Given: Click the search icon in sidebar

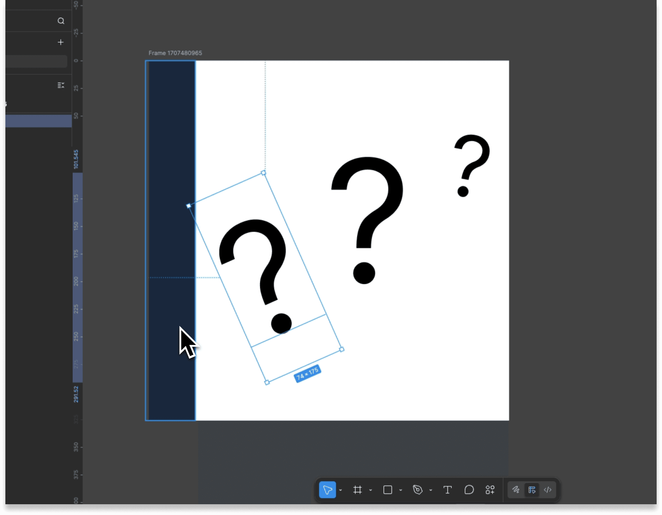Looking at the screenshot, I should (61, 21).
